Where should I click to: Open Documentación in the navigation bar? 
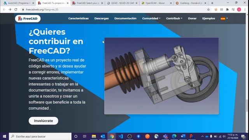pos(125,18)
